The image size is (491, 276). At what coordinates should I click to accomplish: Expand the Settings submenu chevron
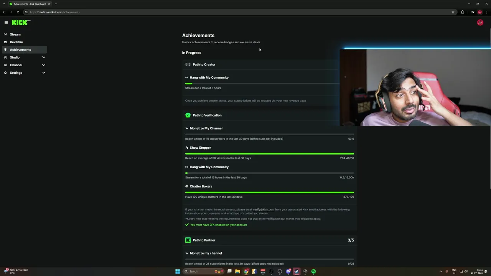pos(43,73)
